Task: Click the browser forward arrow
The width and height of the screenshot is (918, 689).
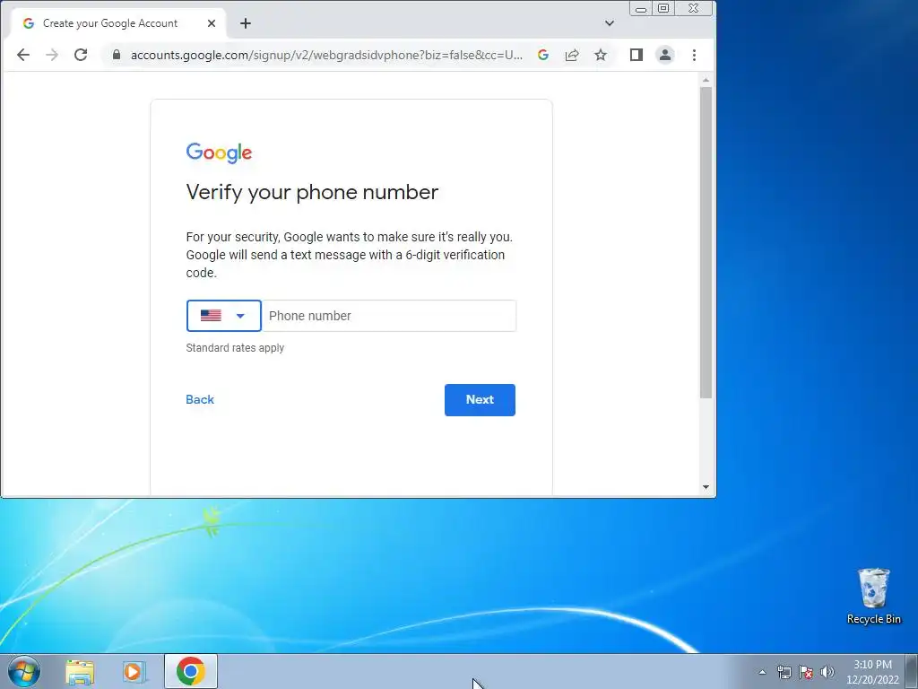Action: point(52,55)
